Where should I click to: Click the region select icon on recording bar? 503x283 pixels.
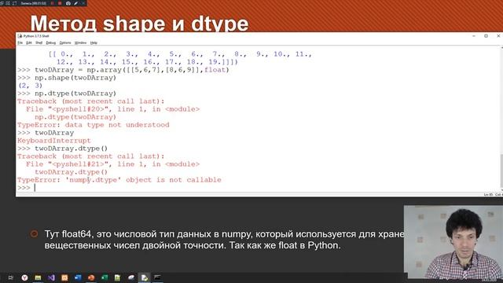14,3
